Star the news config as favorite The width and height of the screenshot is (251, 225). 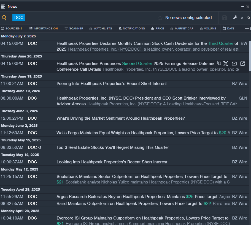(160, 18)
